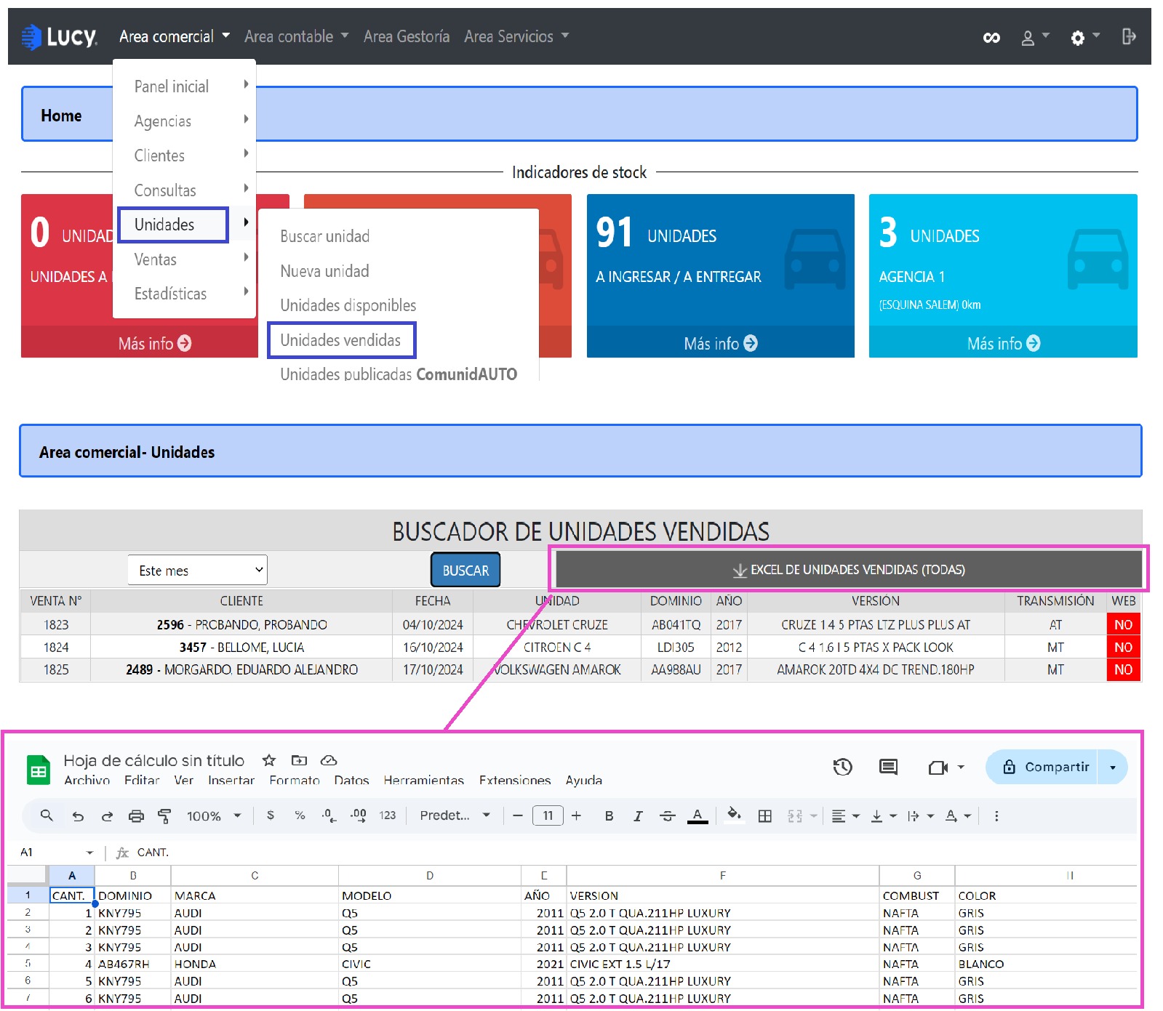Open the text rotation dropdown

(958, 816)
